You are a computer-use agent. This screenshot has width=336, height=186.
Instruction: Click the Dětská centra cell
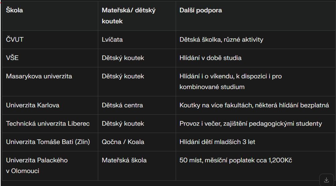(x=137, y=105)
